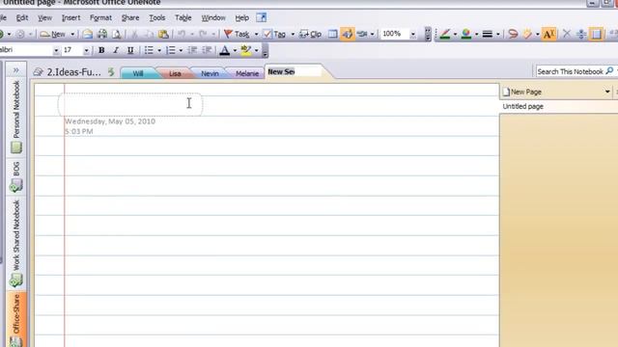Select the Lasso selection tool
This screenshot has width=618, height=347.
tap(513, 35)
